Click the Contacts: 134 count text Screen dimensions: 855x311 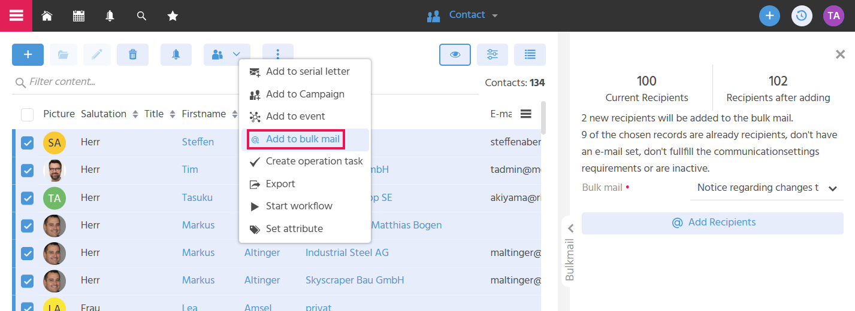515,83
